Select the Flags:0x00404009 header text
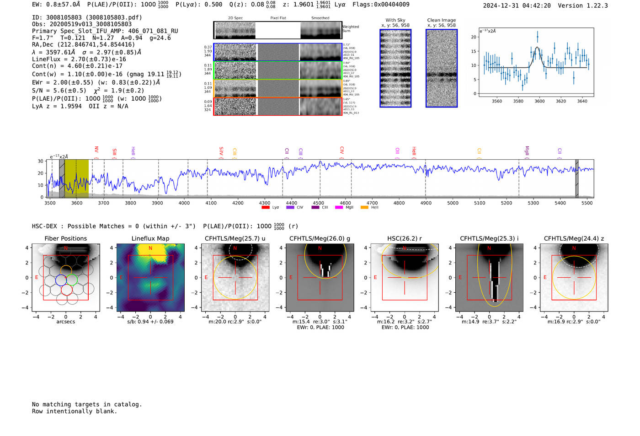Viewport: 640px width, 436px height. click(x=381, y=5)
